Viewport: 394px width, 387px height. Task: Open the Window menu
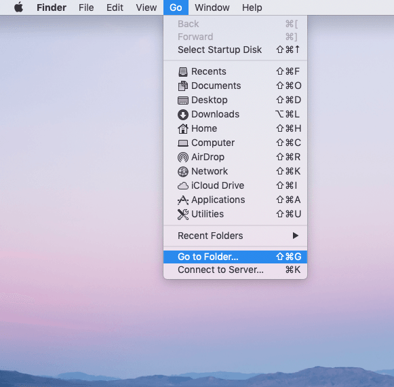pyautogui.click(x=212, y=7)
